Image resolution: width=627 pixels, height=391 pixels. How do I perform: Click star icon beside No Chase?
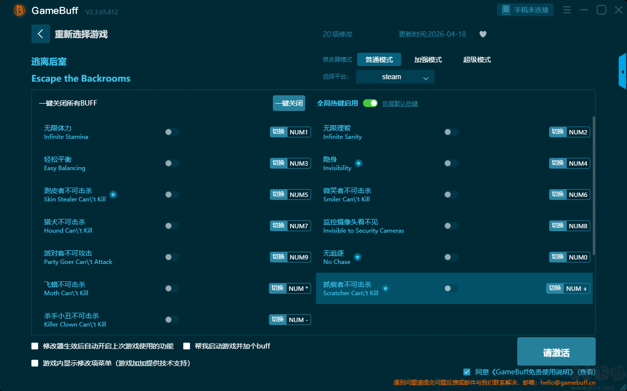coord(358,257)
